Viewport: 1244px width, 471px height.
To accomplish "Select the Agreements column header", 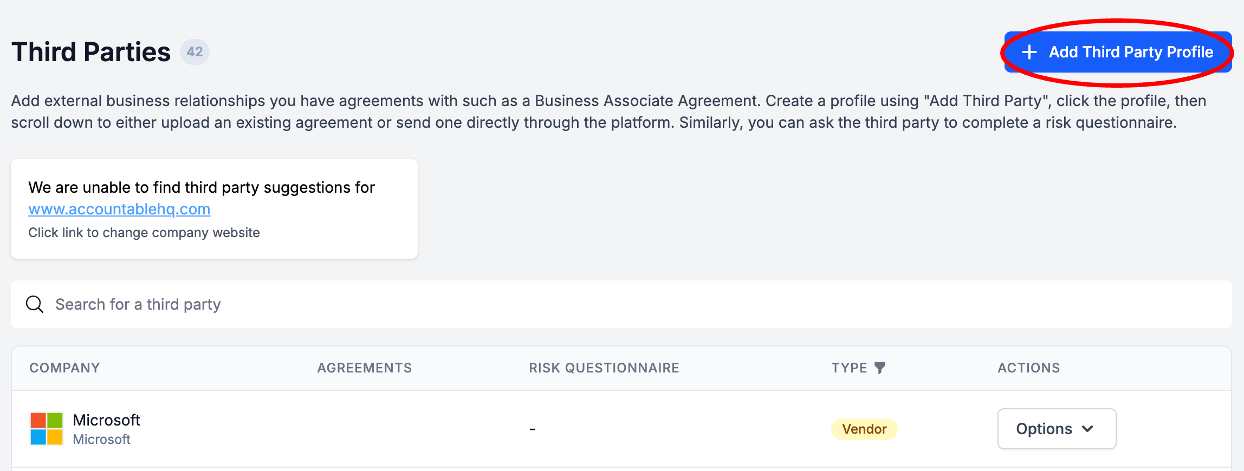I will [364, 368].
